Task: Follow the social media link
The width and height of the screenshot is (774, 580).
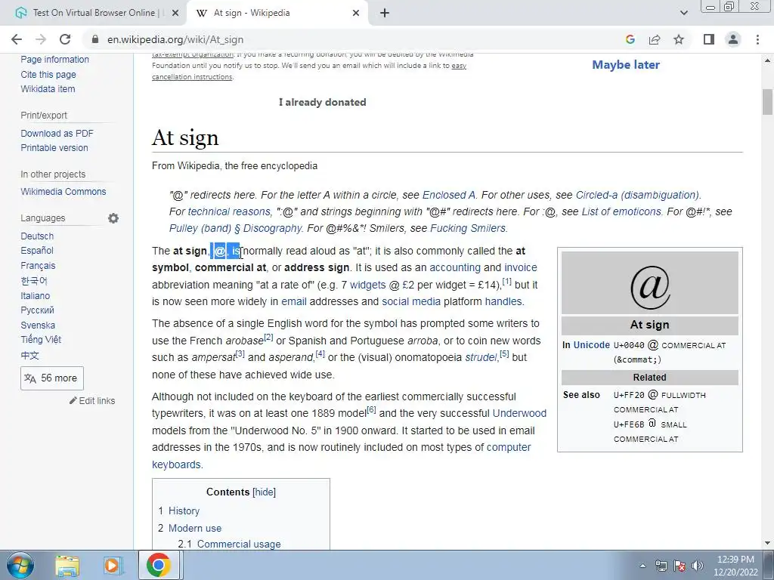Action: pos(411,301)
